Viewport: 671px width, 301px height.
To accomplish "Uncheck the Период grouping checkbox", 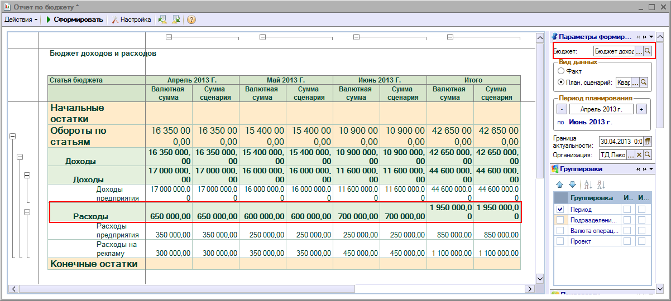I will coord(560,209).
